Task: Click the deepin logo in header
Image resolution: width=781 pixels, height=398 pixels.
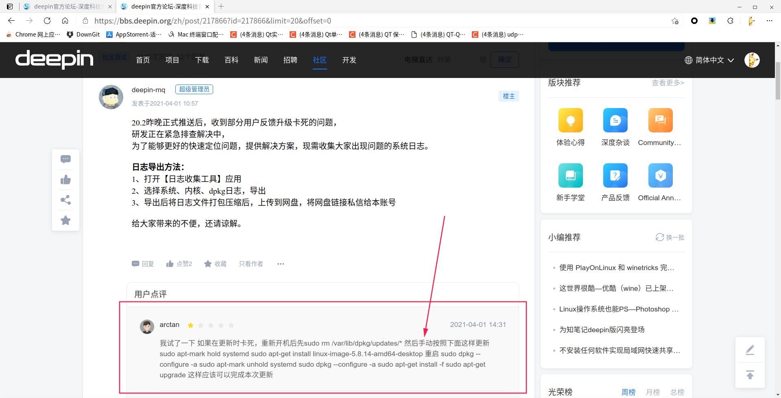Action: click(x=54, y=59)
